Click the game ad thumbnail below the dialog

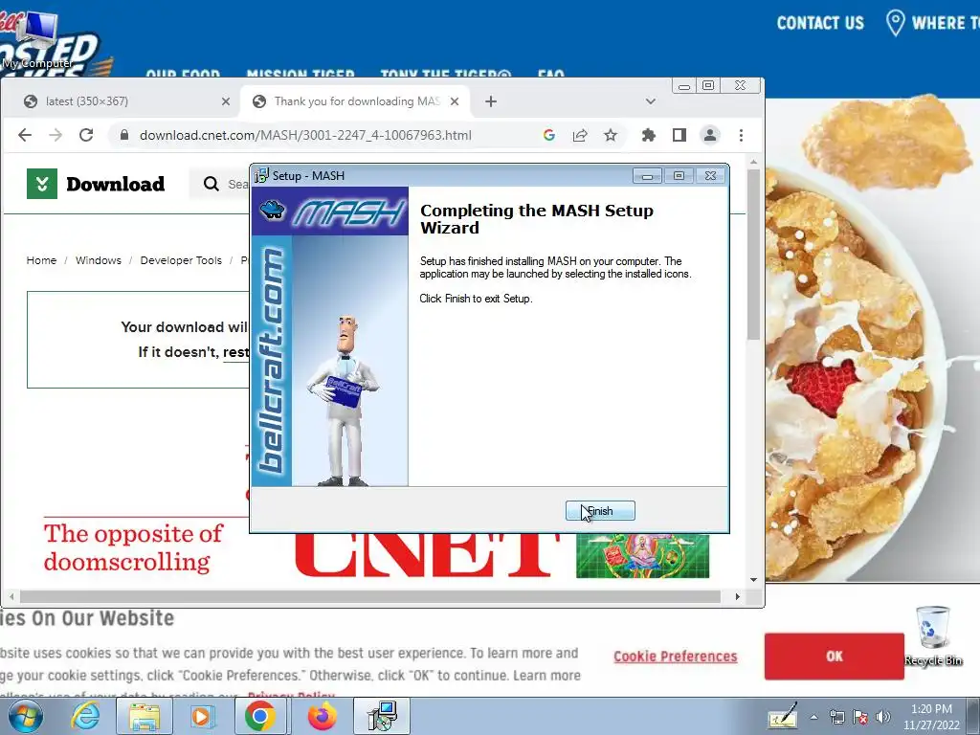tap(642, 556)
